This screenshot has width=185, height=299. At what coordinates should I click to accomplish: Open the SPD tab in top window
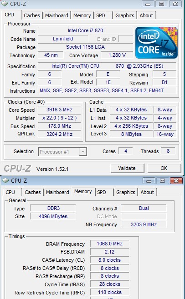[x=101, y=15]
